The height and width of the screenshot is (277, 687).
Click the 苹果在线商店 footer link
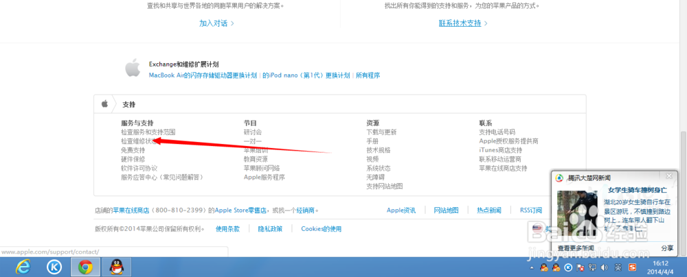coord(131,210)
